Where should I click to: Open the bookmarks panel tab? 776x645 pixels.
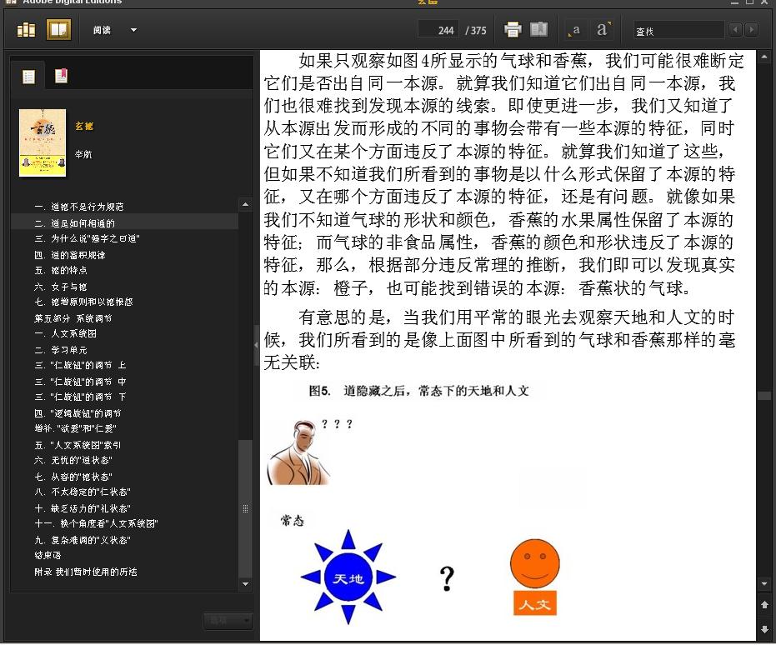(62, 76)
